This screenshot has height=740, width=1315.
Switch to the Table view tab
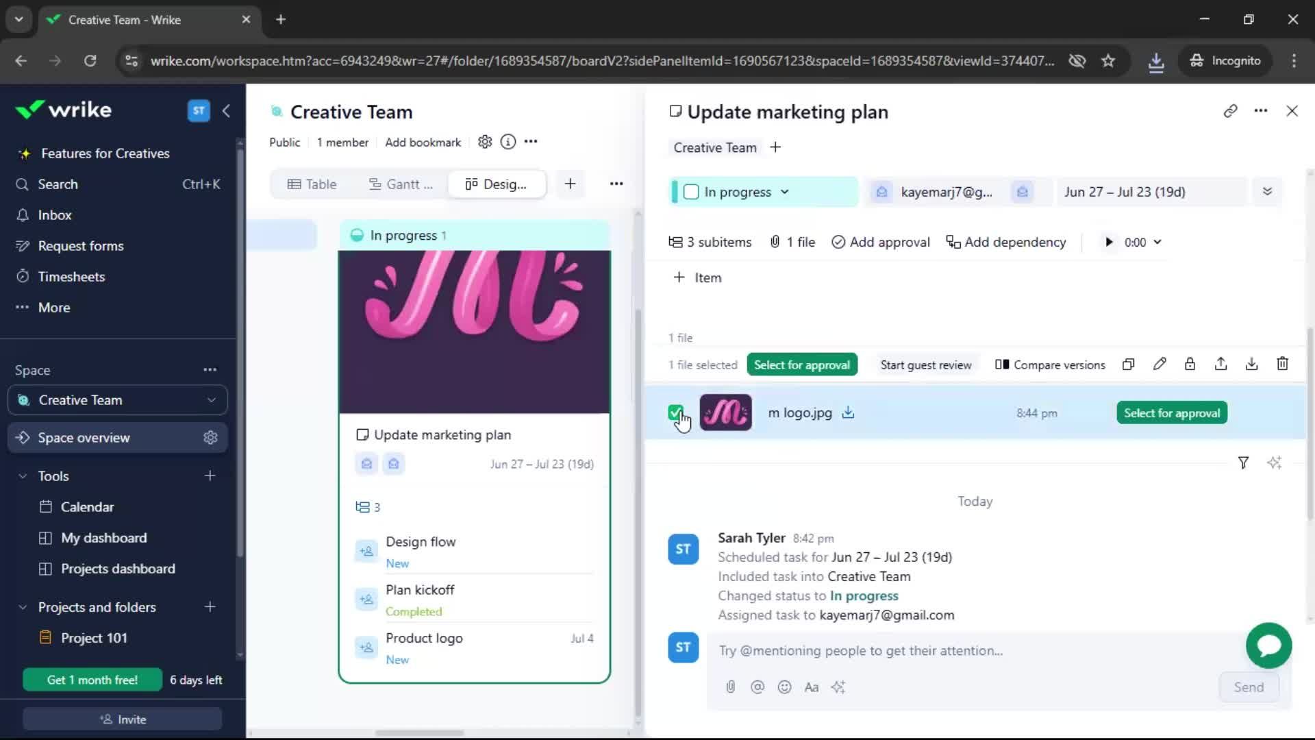312,184
